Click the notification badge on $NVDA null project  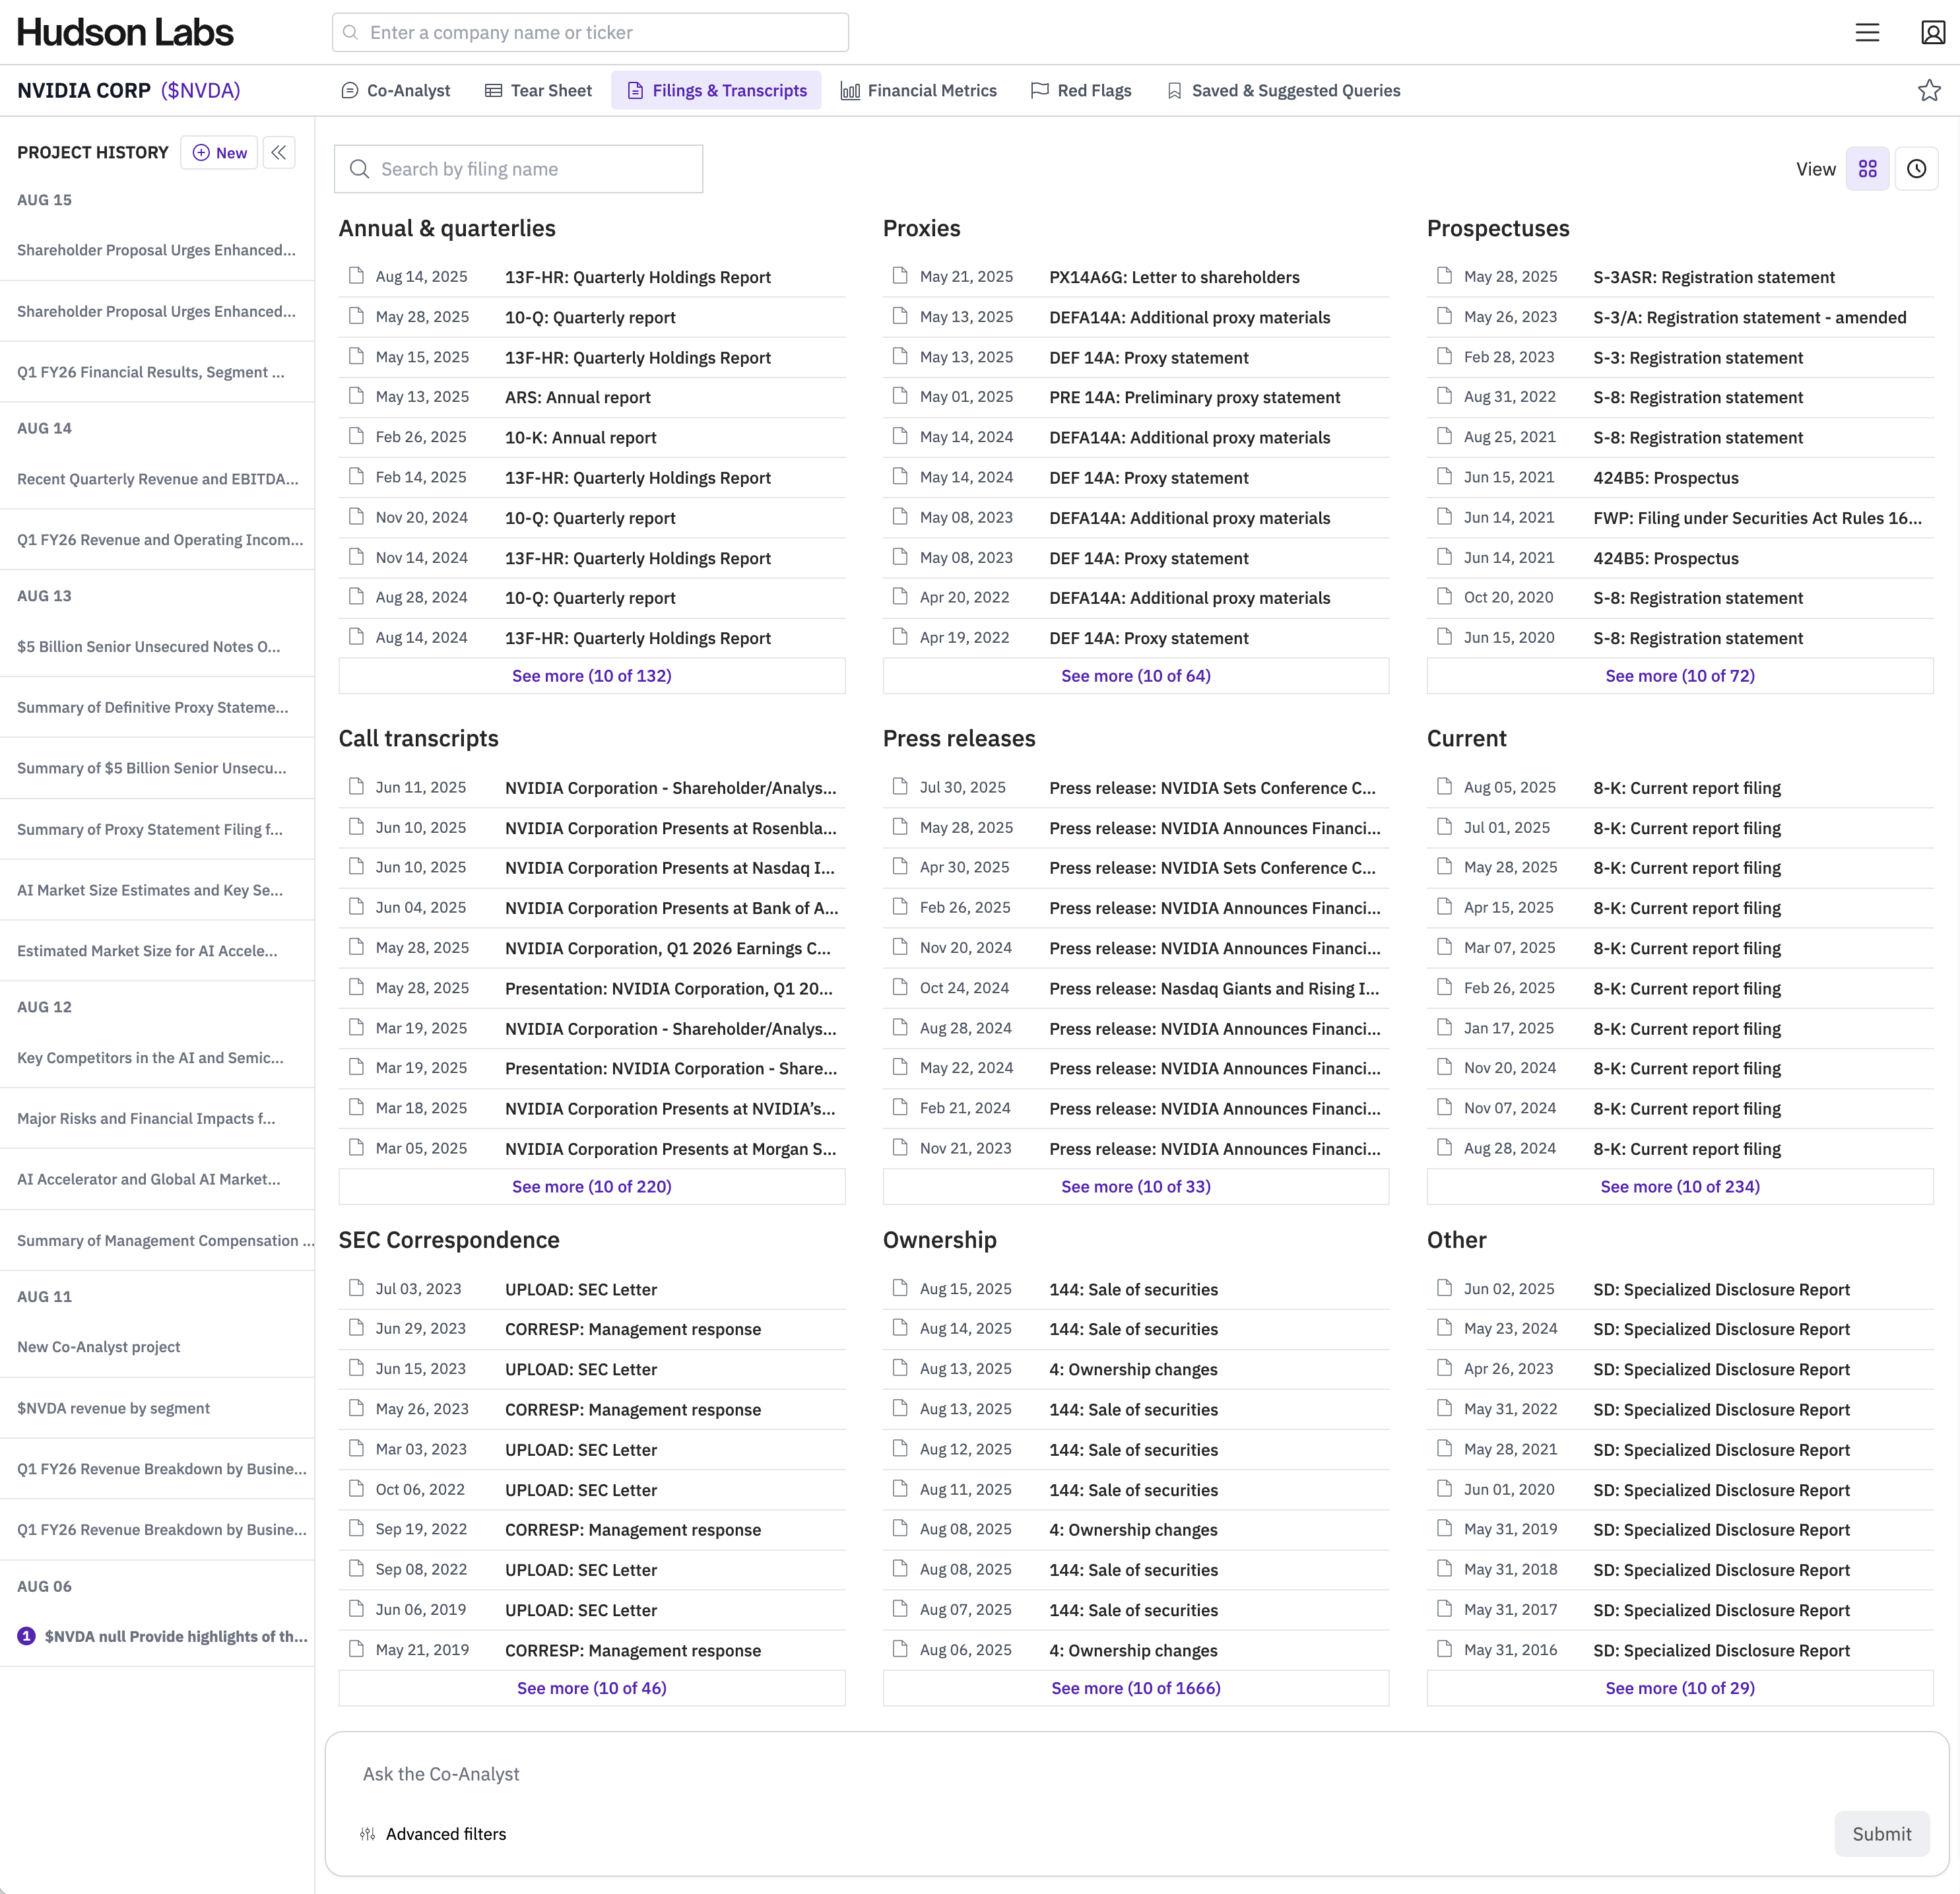pos(27,1636)
